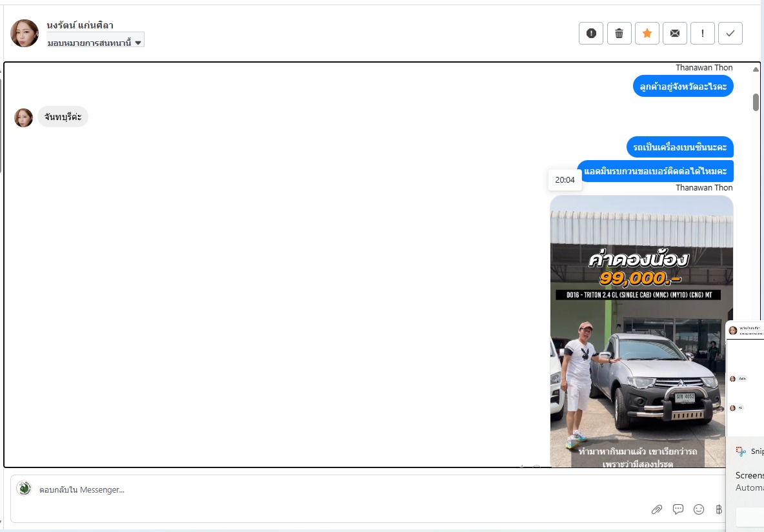Click the customer name นงรัตน์ แก่นศิลา
764x532 pixels.
click(x=80, y=25)
